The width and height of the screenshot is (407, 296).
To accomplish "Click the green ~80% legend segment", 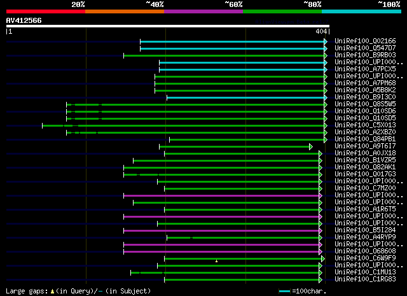I will point(282,11).
